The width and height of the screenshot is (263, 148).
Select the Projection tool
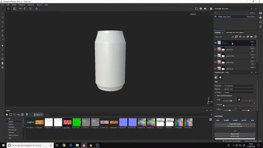click(x=2, y=22)
